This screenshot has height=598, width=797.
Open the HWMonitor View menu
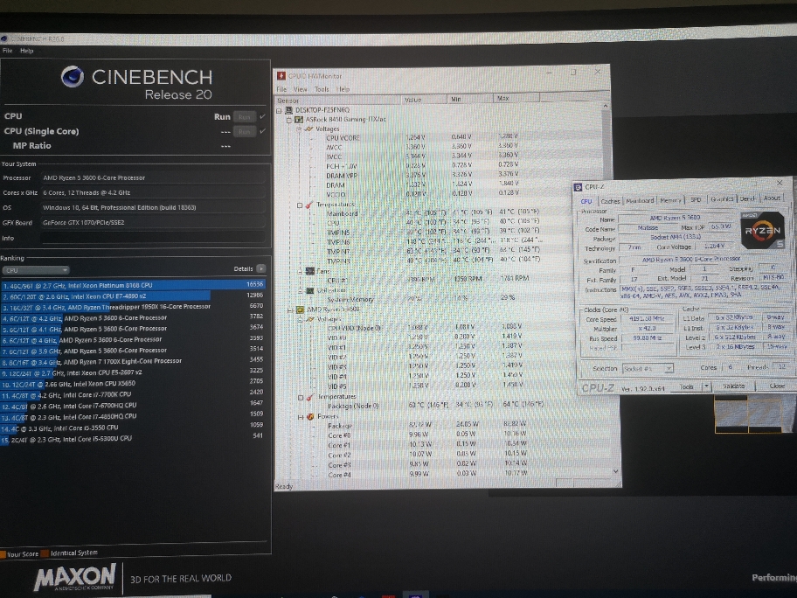[301, 89]
